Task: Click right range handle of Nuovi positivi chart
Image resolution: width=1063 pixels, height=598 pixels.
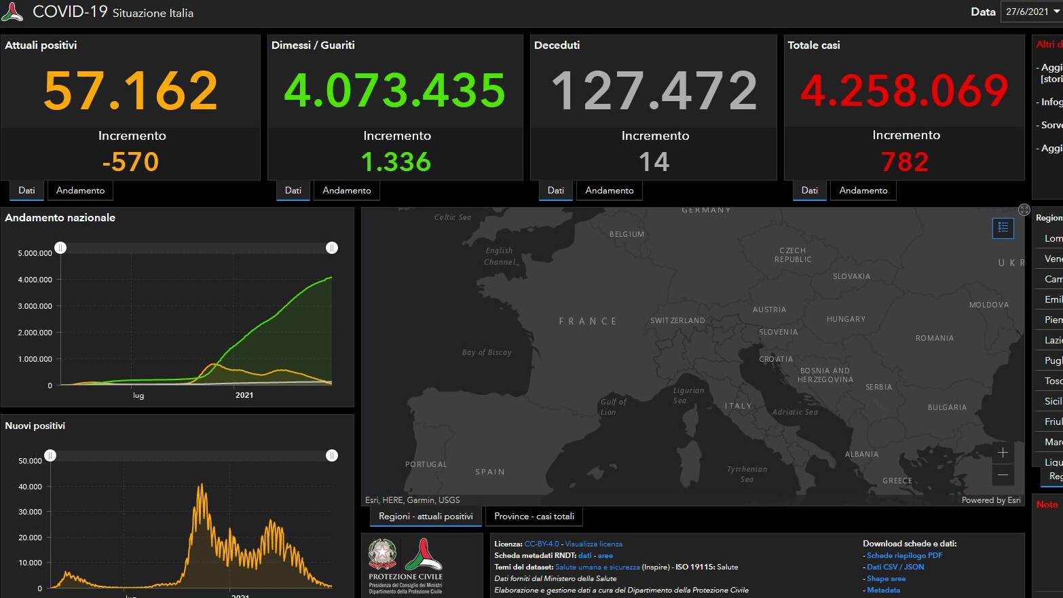Action: [x=332, y=455]
